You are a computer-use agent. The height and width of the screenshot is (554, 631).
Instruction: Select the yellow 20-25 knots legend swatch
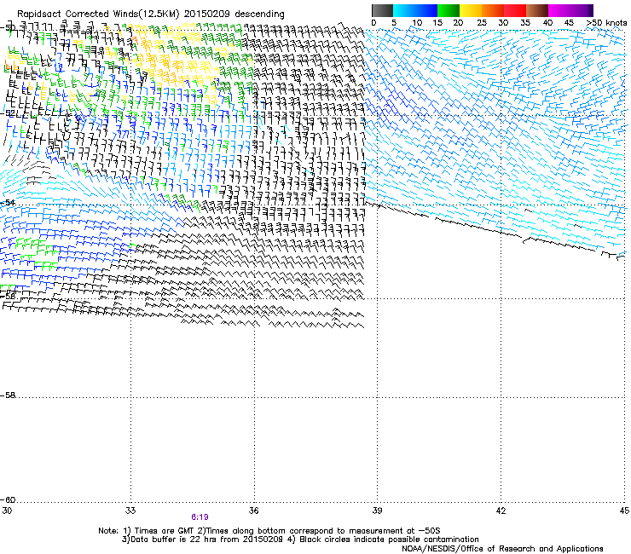pos(471,10)
